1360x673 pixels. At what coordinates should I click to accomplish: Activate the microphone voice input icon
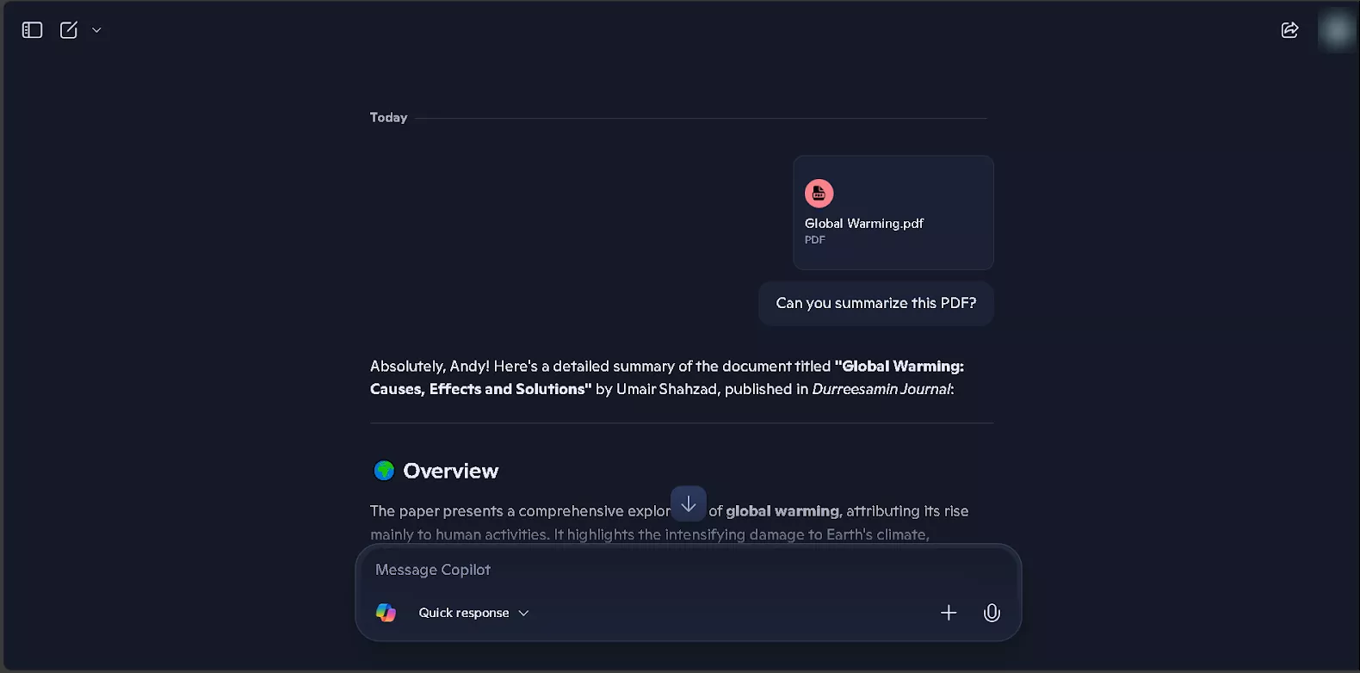pos(992,613)
